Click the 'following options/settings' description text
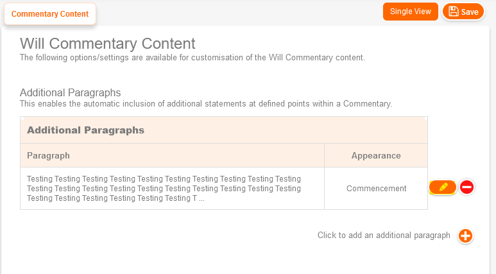The height and width of the screenshot is (274, 496). pyautogui.click(x=192, y=58)
